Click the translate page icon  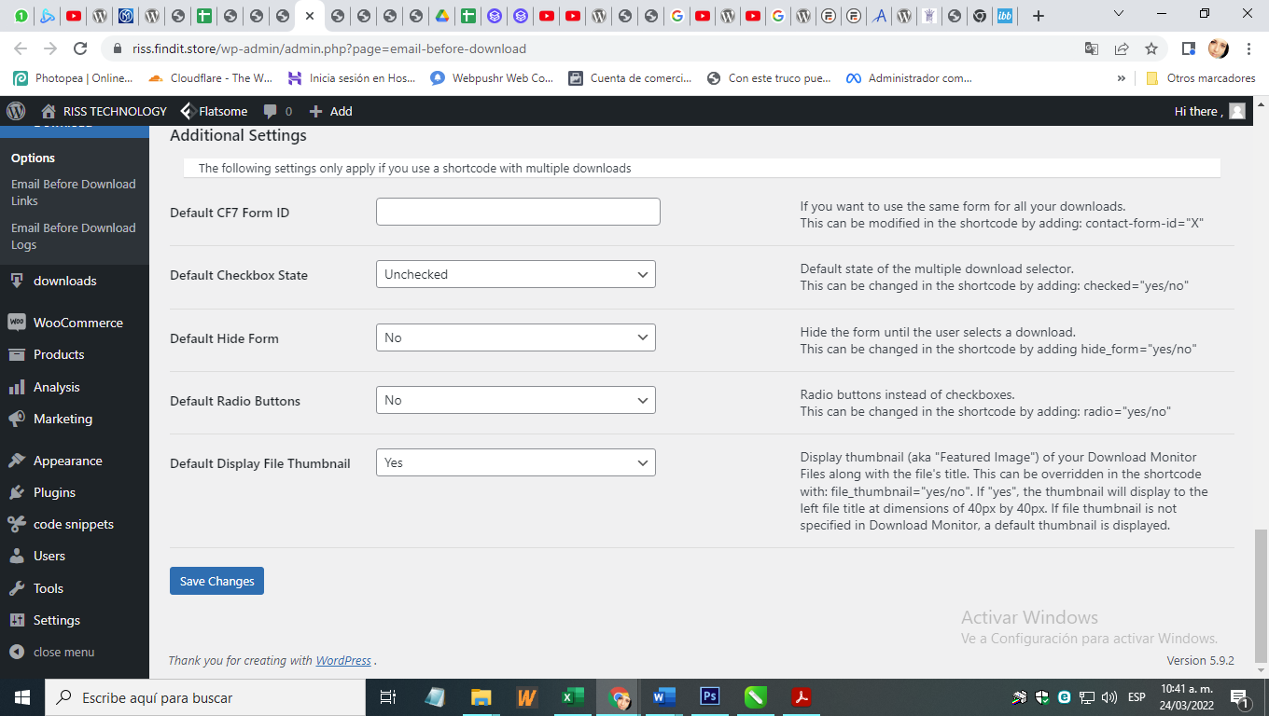pos(1091,48)
